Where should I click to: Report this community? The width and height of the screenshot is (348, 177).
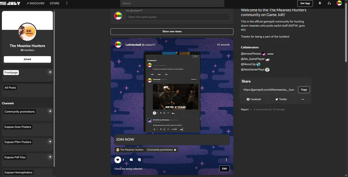tap(245, 109)
